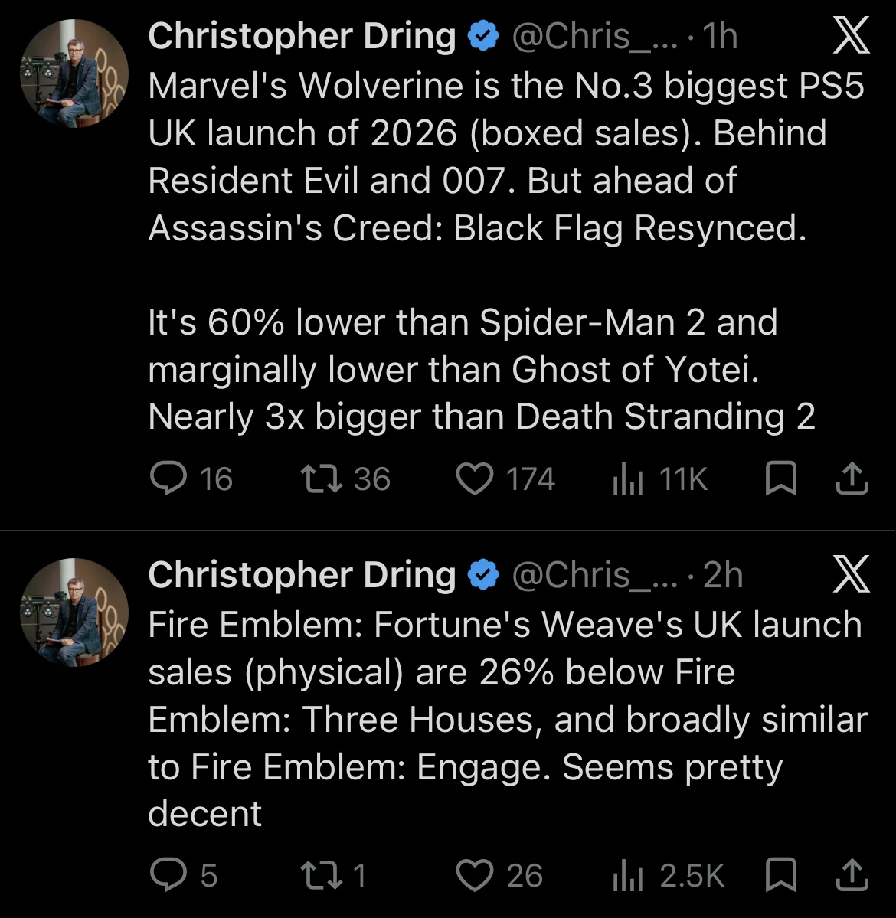This screenshot has width=896, height=918.
Task: Open Christopher Dring's name on the Wolverine tweet
Action: pos(302,36)
